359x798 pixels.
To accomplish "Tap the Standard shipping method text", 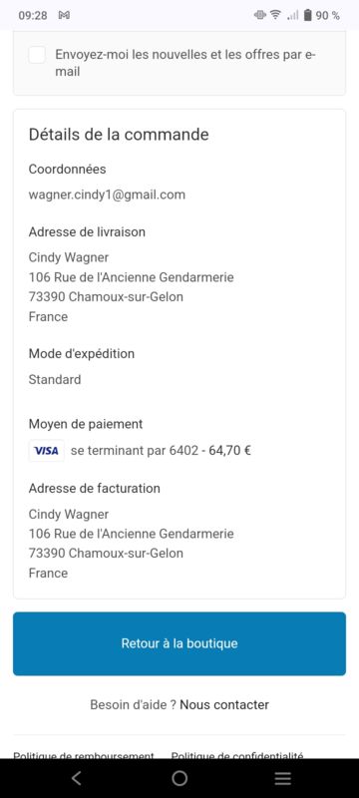I will coord(55,380).
